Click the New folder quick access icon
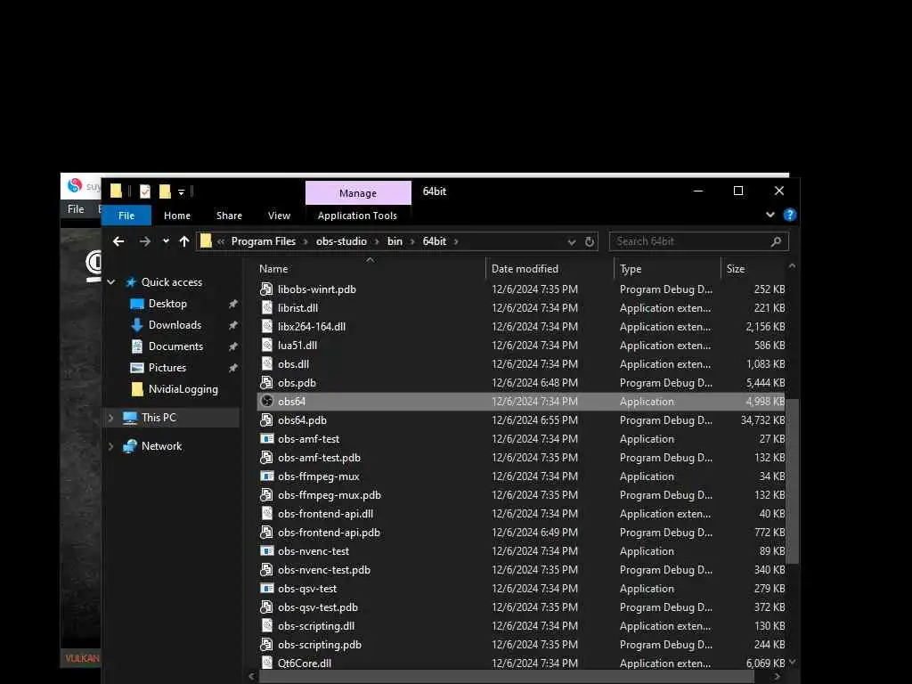The width and height of the screenshot is (912, 684). (x=165, y=191)
